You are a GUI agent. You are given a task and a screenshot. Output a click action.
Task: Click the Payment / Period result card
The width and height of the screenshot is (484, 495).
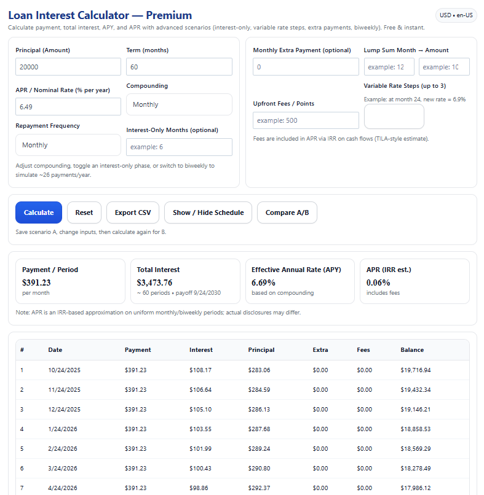coord(70,281)
